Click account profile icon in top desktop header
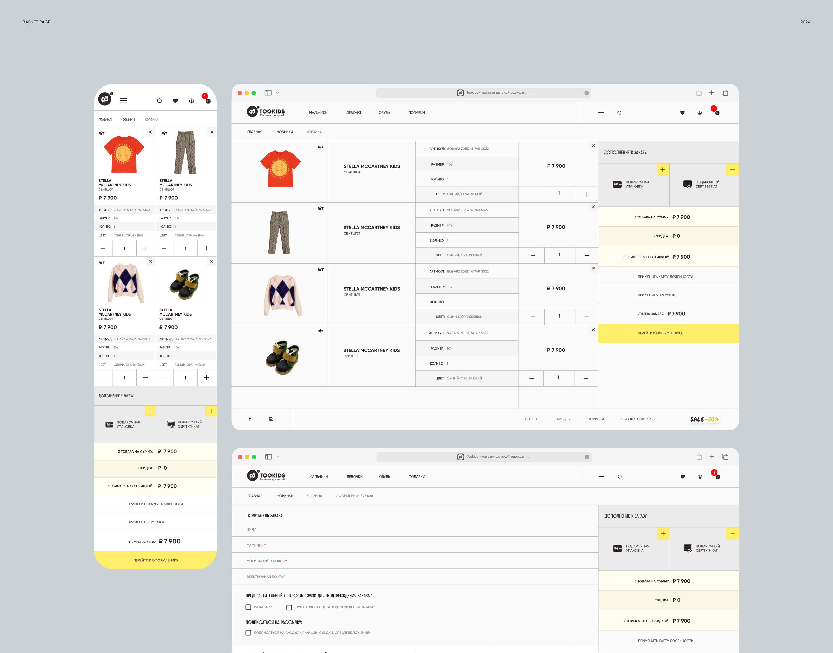 [699, 113]
